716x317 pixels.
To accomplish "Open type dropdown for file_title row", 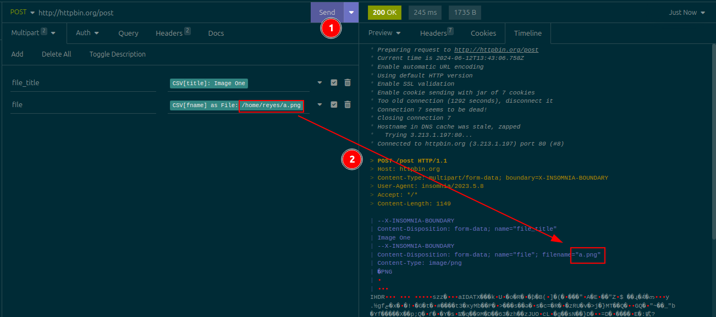I will tap(320, 82).
